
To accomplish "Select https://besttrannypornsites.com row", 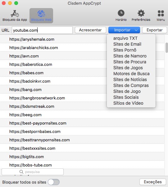I will coord(82,140).
